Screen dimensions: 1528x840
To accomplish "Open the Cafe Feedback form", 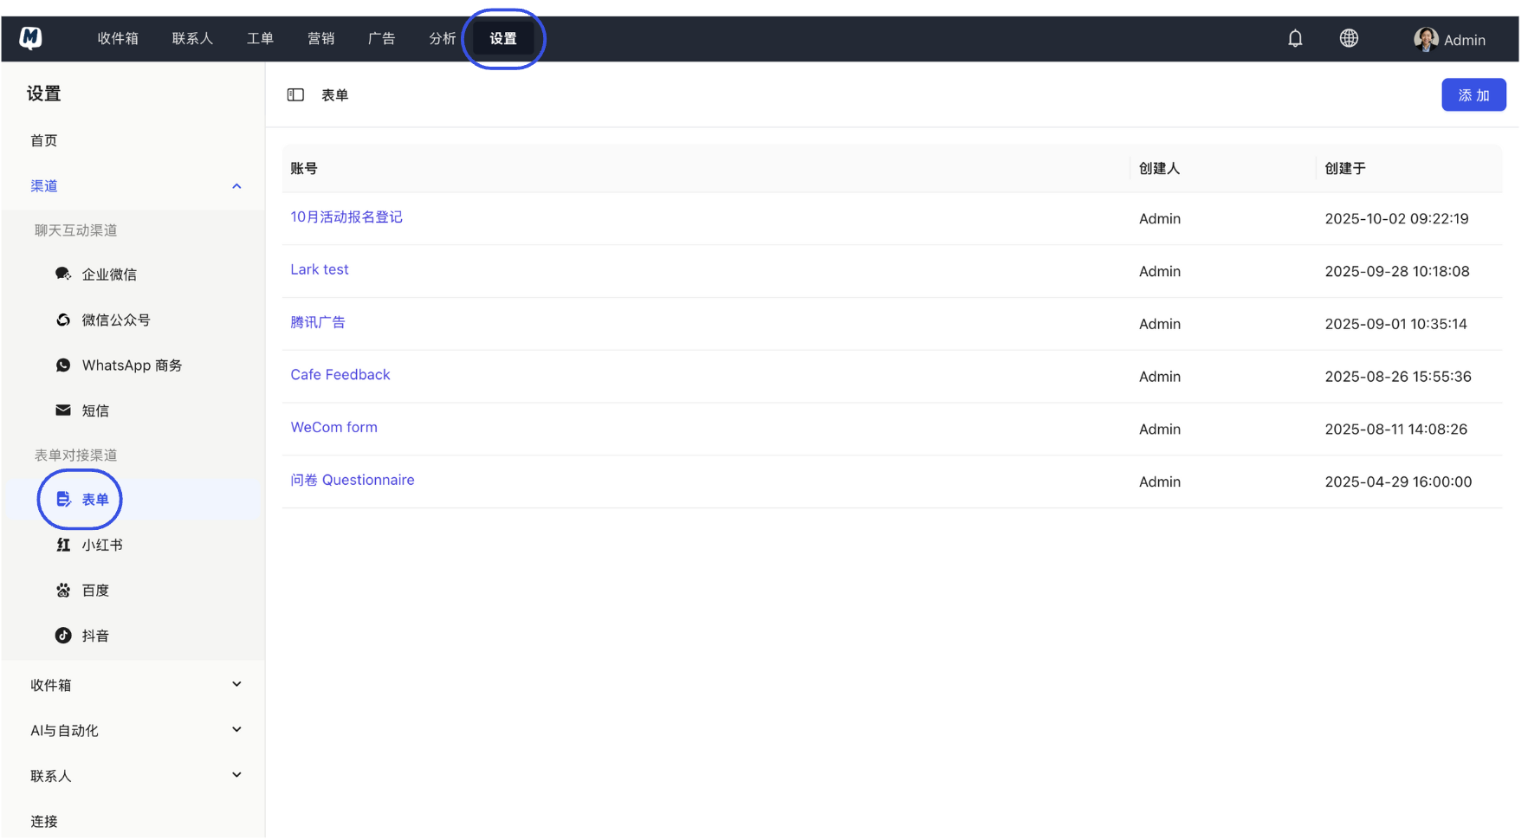I will pyautogui.click(x=340, y=374).
